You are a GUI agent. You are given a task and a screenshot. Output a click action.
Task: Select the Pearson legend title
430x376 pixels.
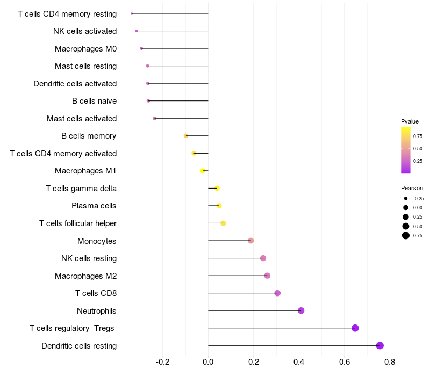pos(412,189)
